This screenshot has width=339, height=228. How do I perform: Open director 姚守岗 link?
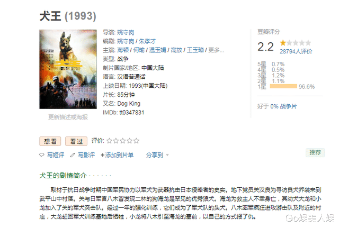click(x=126, y=33)
